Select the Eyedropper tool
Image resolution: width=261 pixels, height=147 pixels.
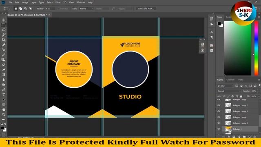click(x=4, y=45)
